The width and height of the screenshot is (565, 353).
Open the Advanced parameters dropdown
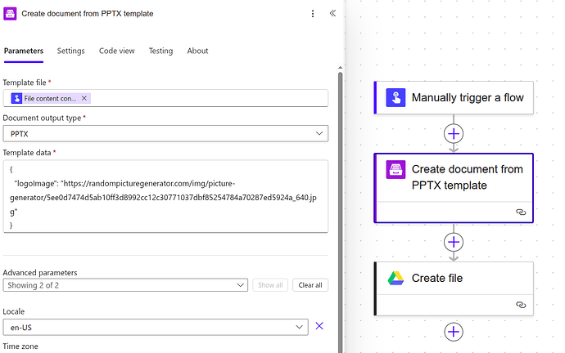point(124,285)
